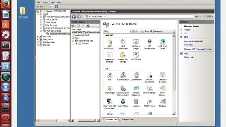
Task: Open the Help menu
Action: pyautogui.click(x=59, y=2)
